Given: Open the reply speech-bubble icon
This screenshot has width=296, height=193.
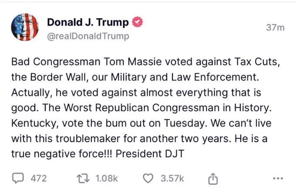Looking at the screenshot, I should pyautogui.click(x=18, y=178).
